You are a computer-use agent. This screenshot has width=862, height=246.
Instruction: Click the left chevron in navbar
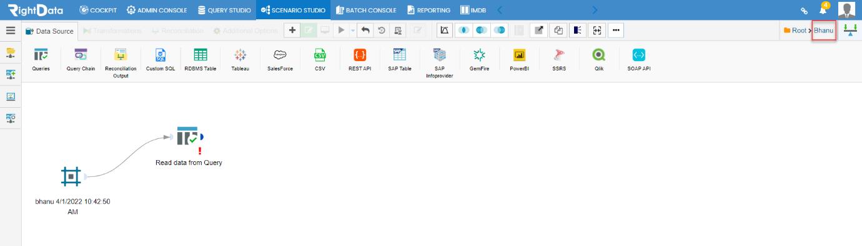point(500,10)
